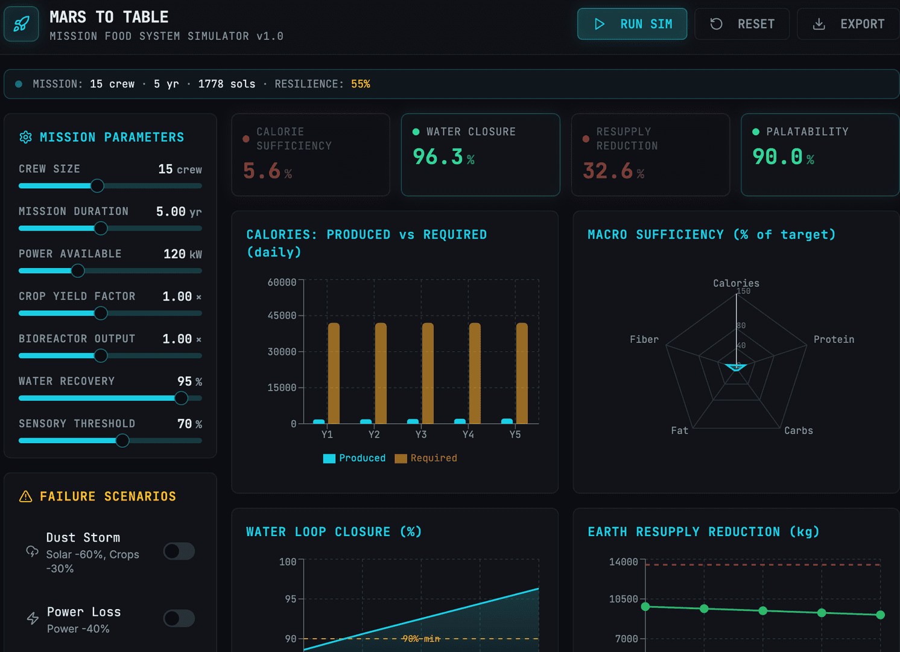Enable the Dust Storm scenario toggle
900x652 pixels.
pyautogui.click(x=179, y=551)
